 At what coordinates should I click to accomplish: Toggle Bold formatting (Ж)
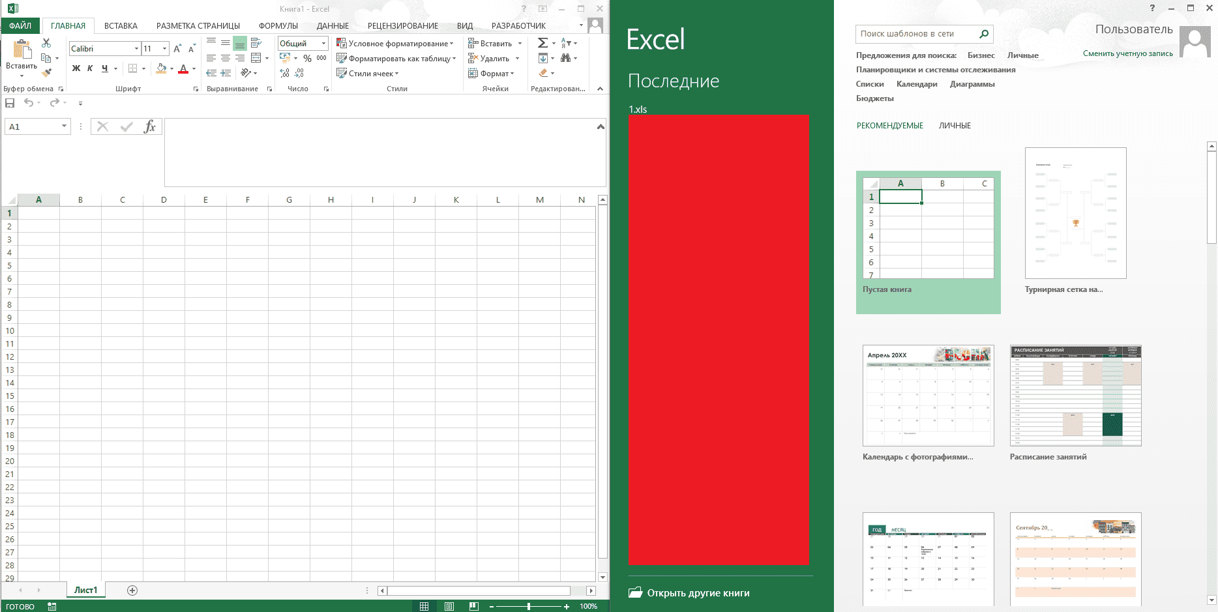(76, 68)
